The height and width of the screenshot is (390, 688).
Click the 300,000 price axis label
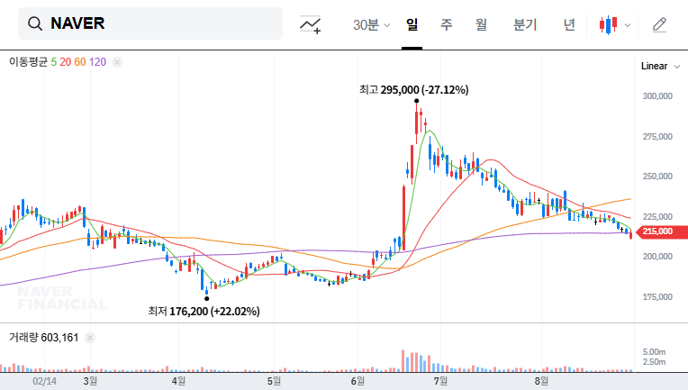[x=657, y=96]
